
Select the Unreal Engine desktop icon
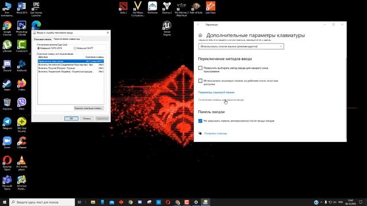point(167,28)
